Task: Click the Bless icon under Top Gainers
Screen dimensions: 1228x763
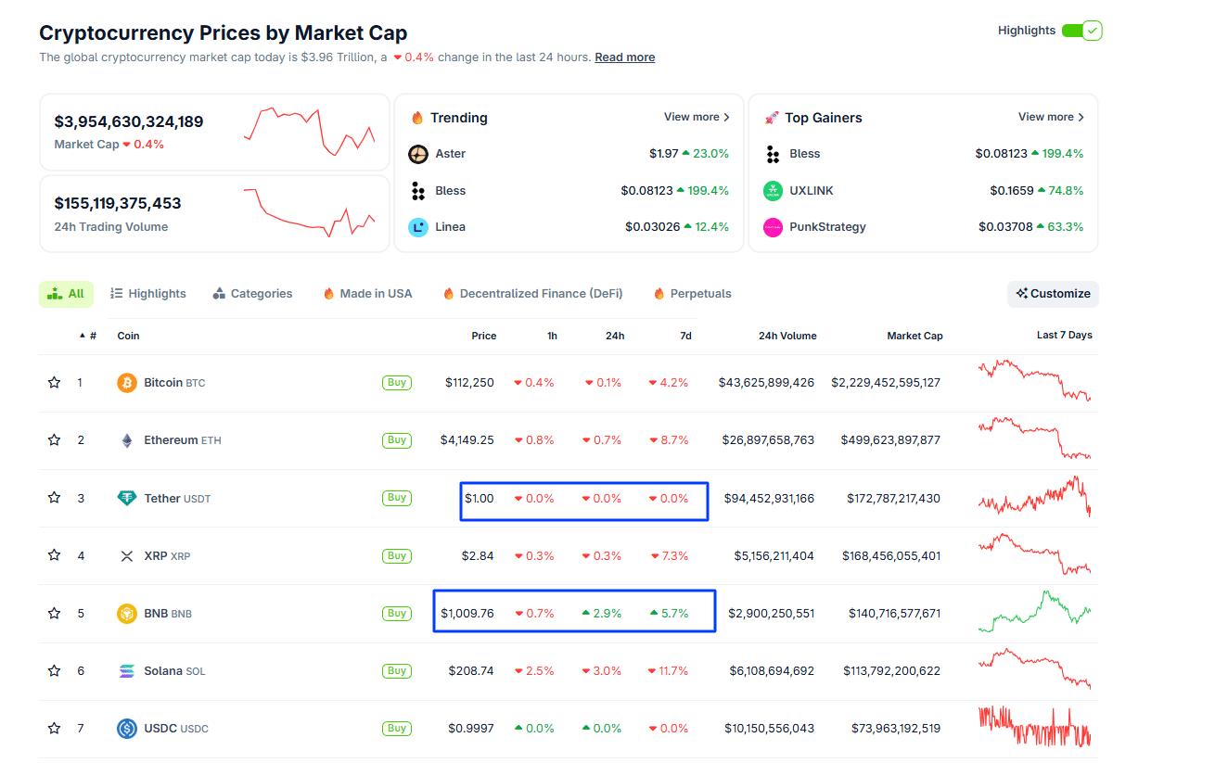Action: point(774,153)
